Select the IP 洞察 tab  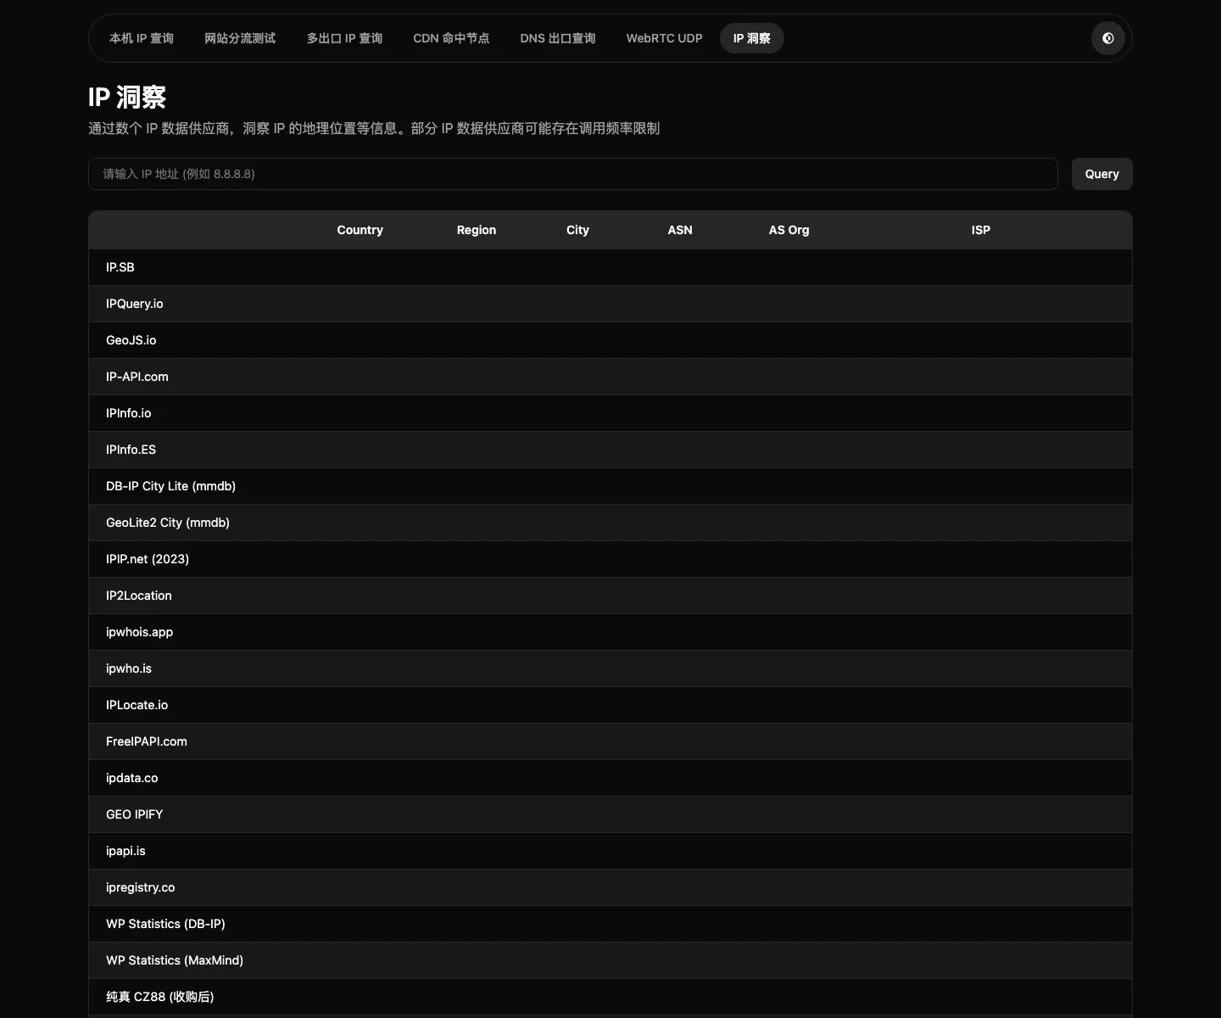751,38
